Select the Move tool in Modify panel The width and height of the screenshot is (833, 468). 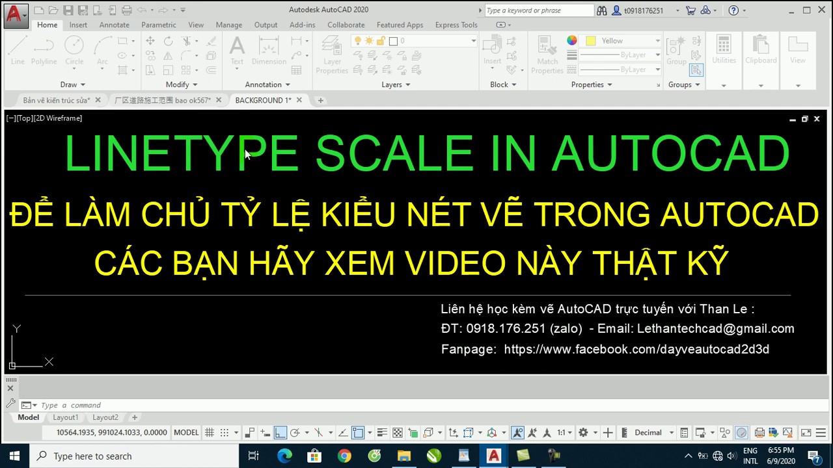(150, 41)
